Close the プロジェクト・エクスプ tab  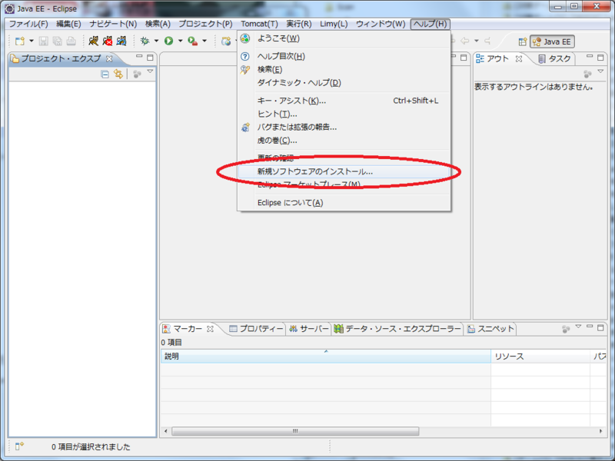pyautogui.click(x=109, y=59)
